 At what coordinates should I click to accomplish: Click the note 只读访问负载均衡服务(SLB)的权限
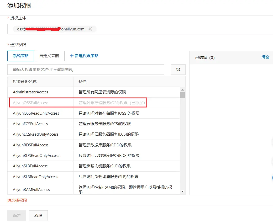108,177
